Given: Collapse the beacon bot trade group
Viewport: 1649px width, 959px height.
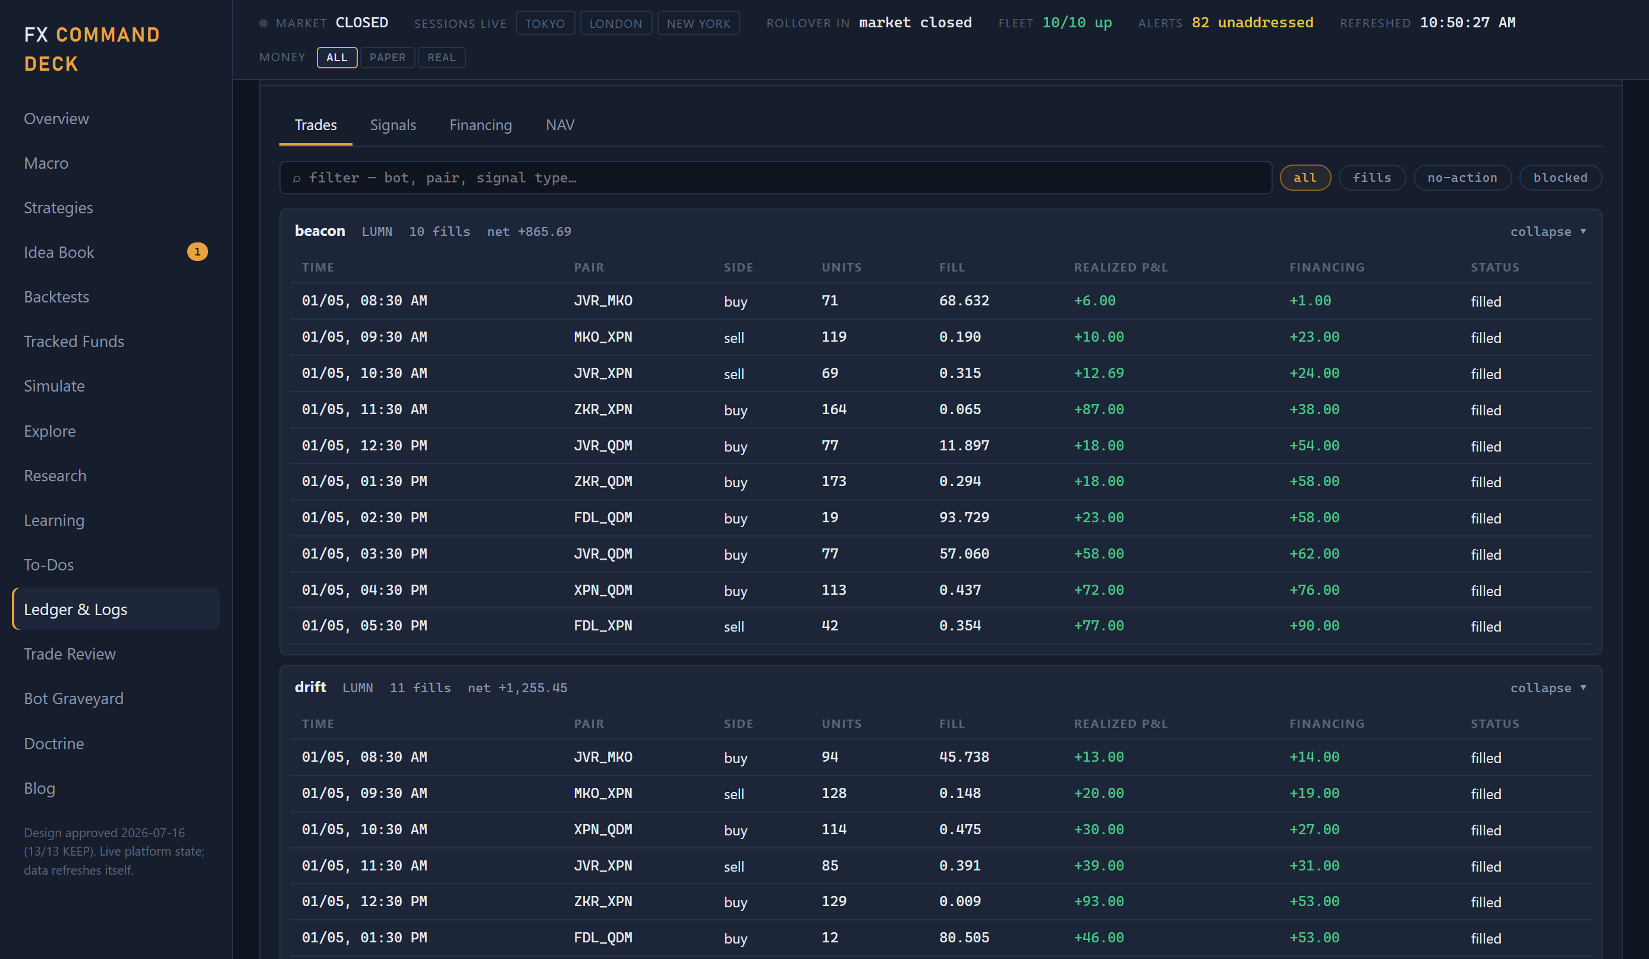Looking at the screenshot, I should [1548, 232].
